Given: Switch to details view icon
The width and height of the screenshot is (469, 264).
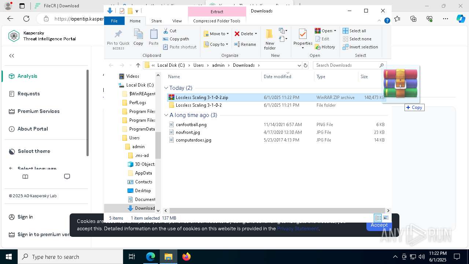Looking at the screenshot, I should [378, 218].
